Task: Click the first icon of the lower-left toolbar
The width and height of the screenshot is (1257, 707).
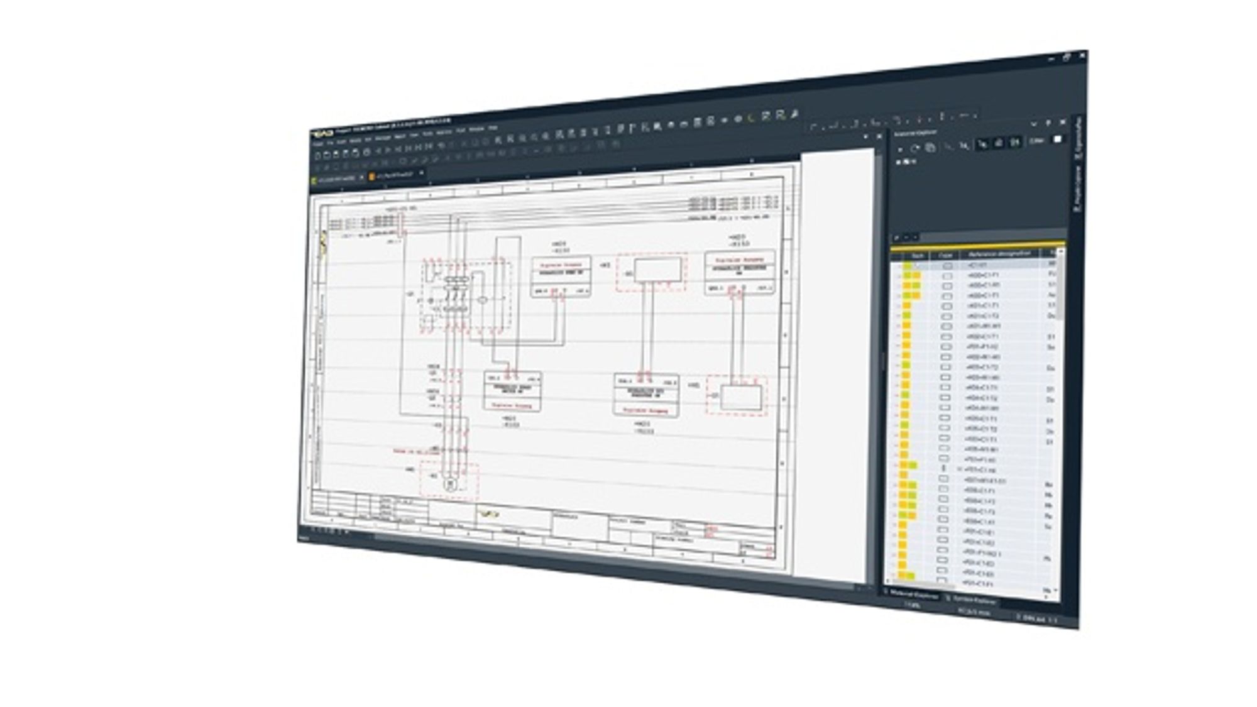Action: click(x=317, y=156)
